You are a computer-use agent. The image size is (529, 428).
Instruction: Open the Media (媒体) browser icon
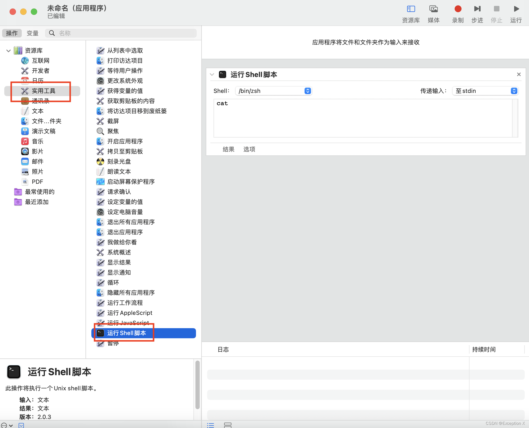coord(433,9)
